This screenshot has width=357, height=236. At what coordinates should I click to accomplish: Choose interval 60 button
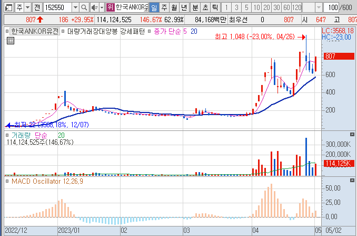(x=286, y=7)
